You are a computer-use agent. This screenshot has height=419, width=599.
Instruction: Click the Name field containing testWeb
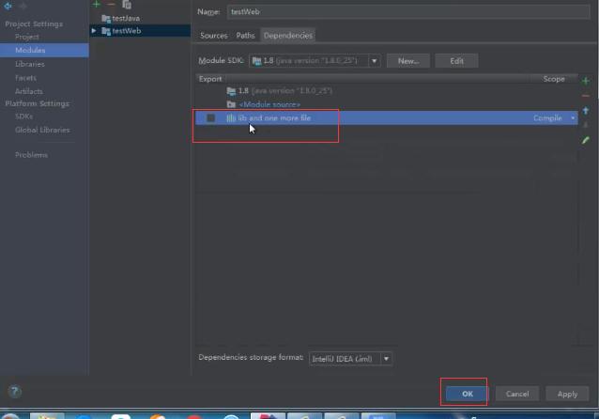pos(408,12)
